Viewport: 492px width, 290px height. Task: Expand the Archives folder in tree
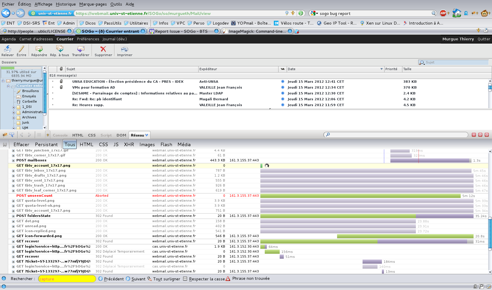point(13,118)
